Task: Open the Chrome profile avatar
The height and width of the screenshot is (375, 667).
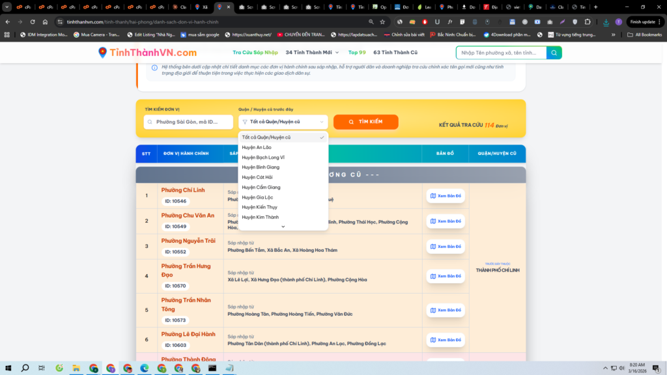Action: pos(618,21)
